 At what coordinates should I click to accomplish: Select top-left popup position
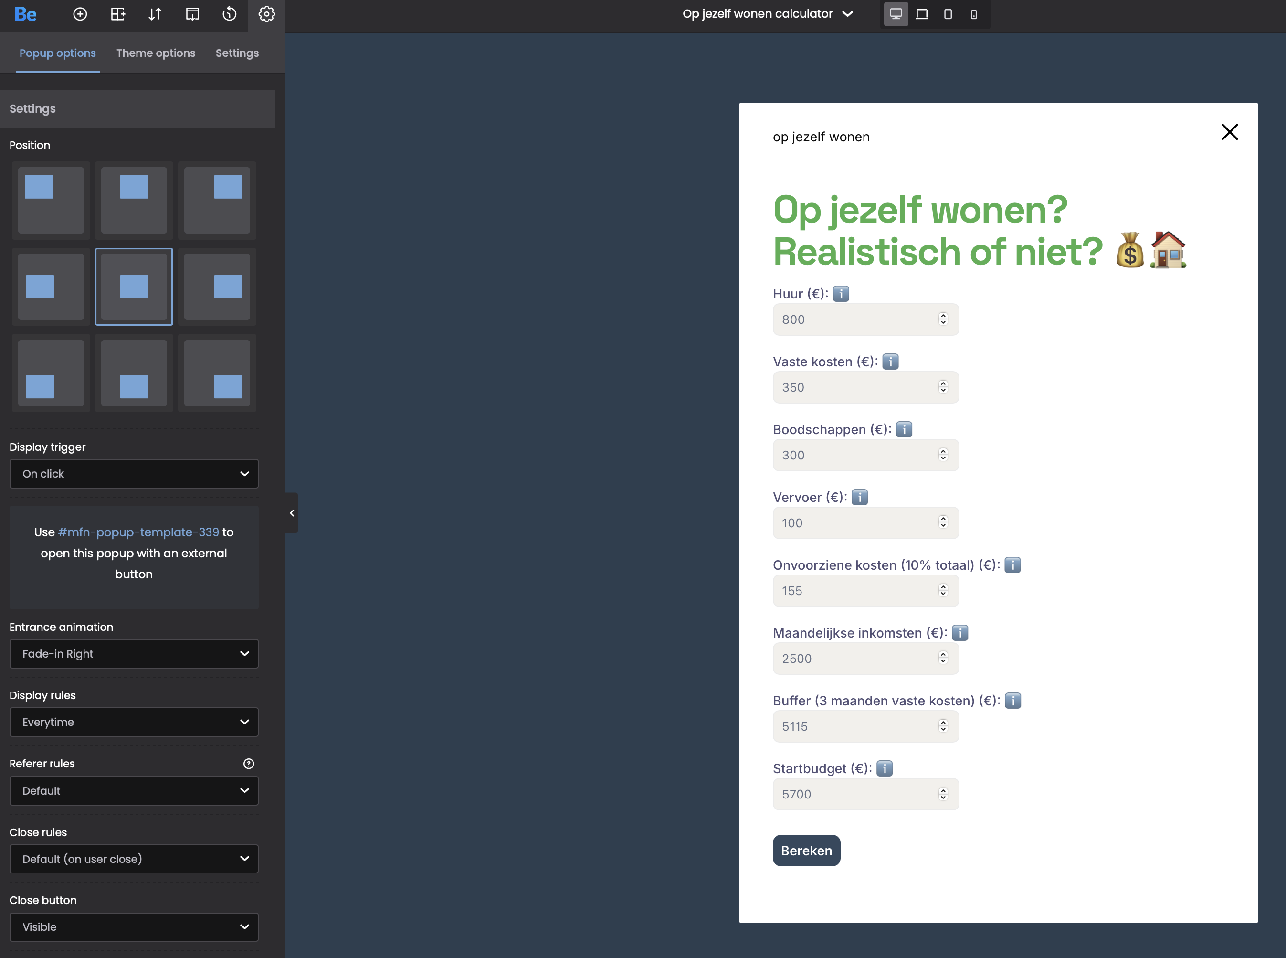pyautogui.click(x=51, y=201)
